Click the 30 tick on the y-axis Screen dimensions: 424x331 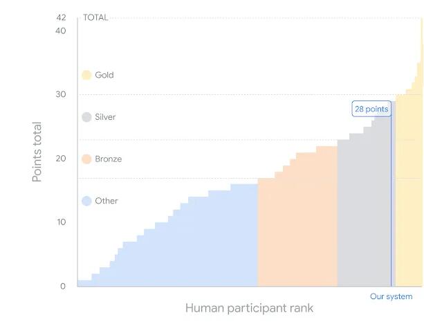(62, 95)
